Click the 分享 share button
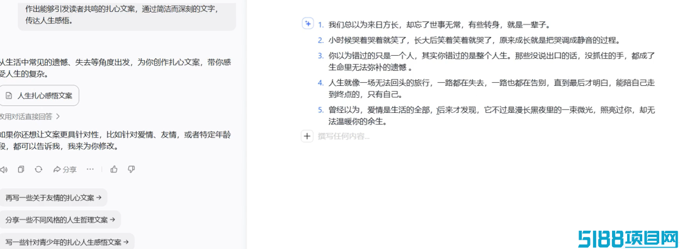 [65, 169]
